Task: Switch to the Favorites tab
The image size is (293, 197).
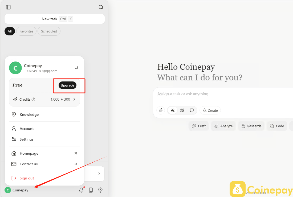Action: [26, 31]
